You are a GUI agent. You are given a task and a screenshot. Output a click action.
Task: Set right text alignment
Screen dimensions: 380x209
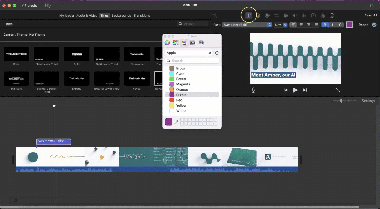[x=309, y=25]
